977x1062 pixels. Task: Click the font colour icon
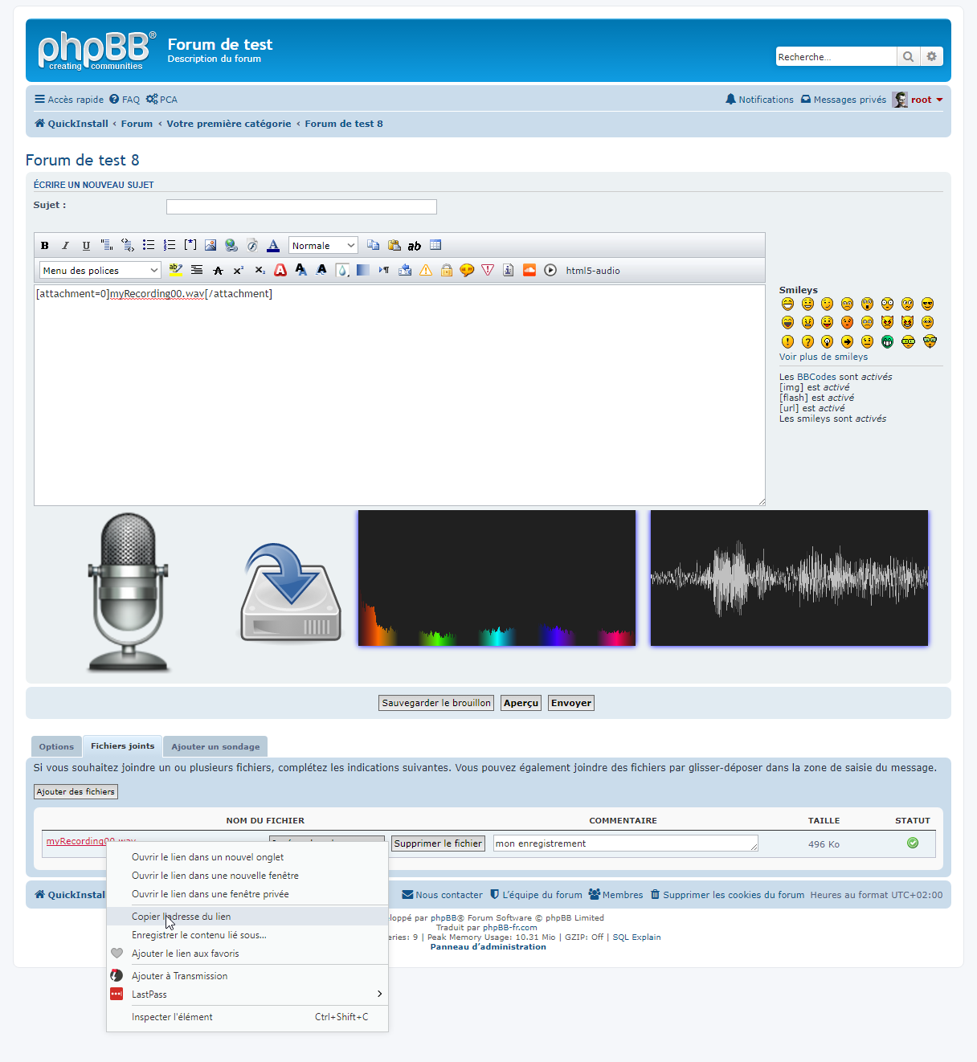pyautogui.click(x=273, y=246)
